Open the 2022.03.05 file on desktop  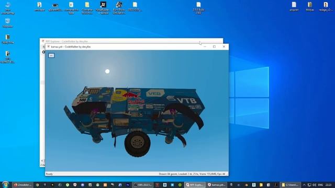click(x=135, y=7)
